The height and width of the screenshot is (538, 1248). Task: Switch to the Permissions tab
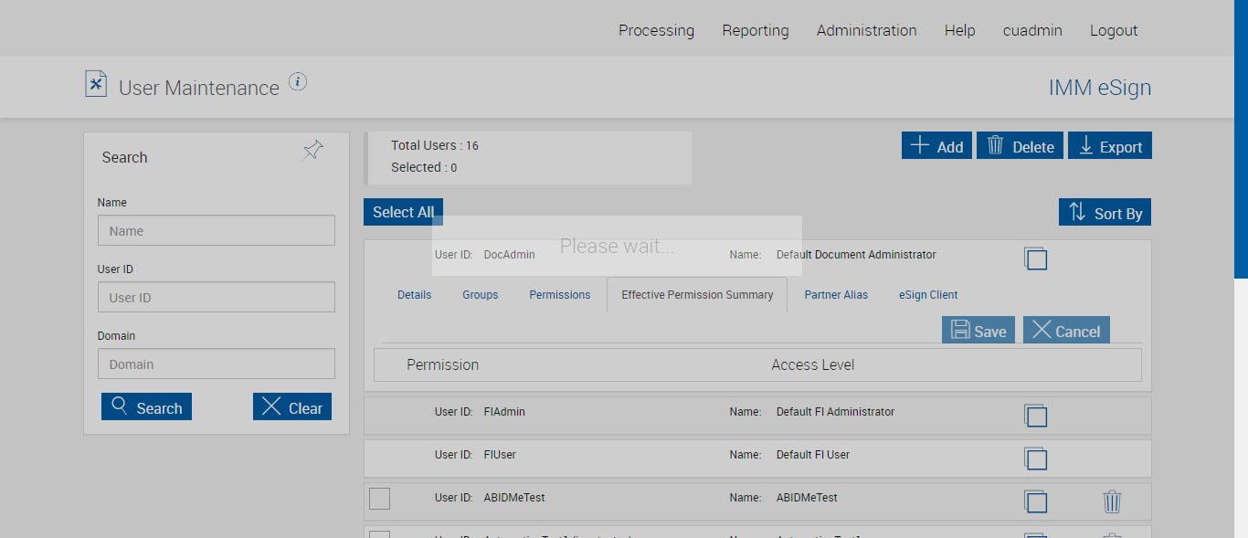tap(560, 295)
